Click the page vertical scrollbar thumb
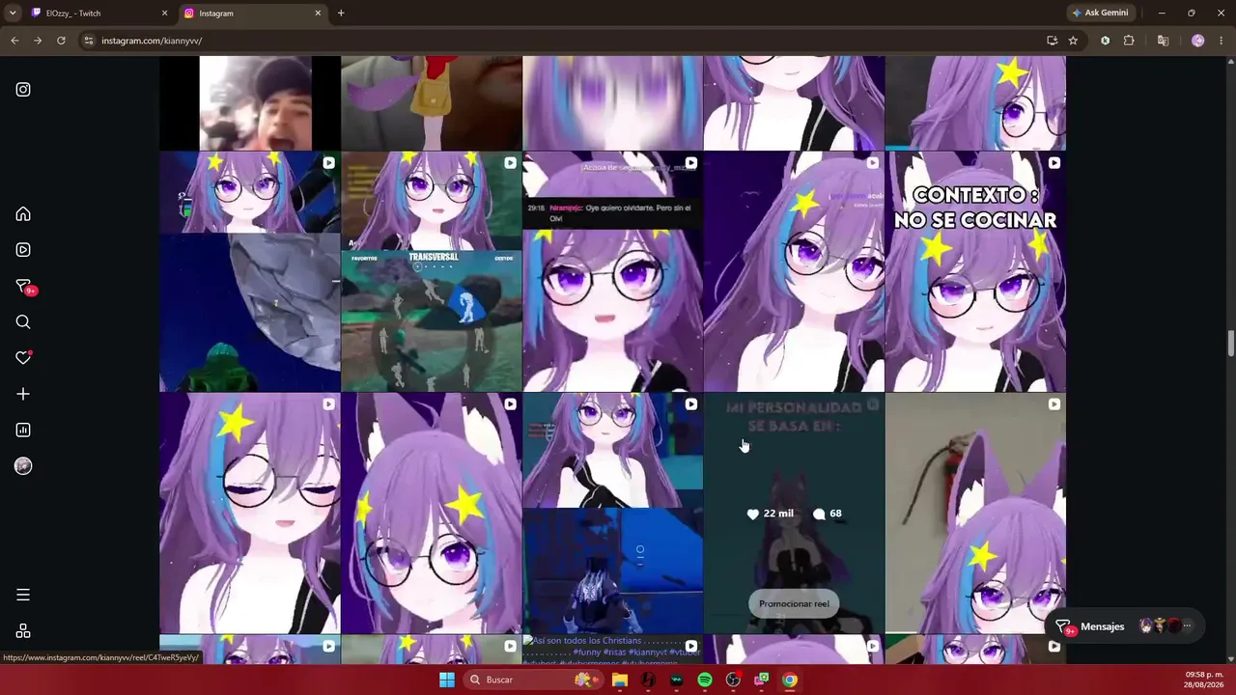The width and height of the screenshot is (1236, 695). coord(1231,345)
